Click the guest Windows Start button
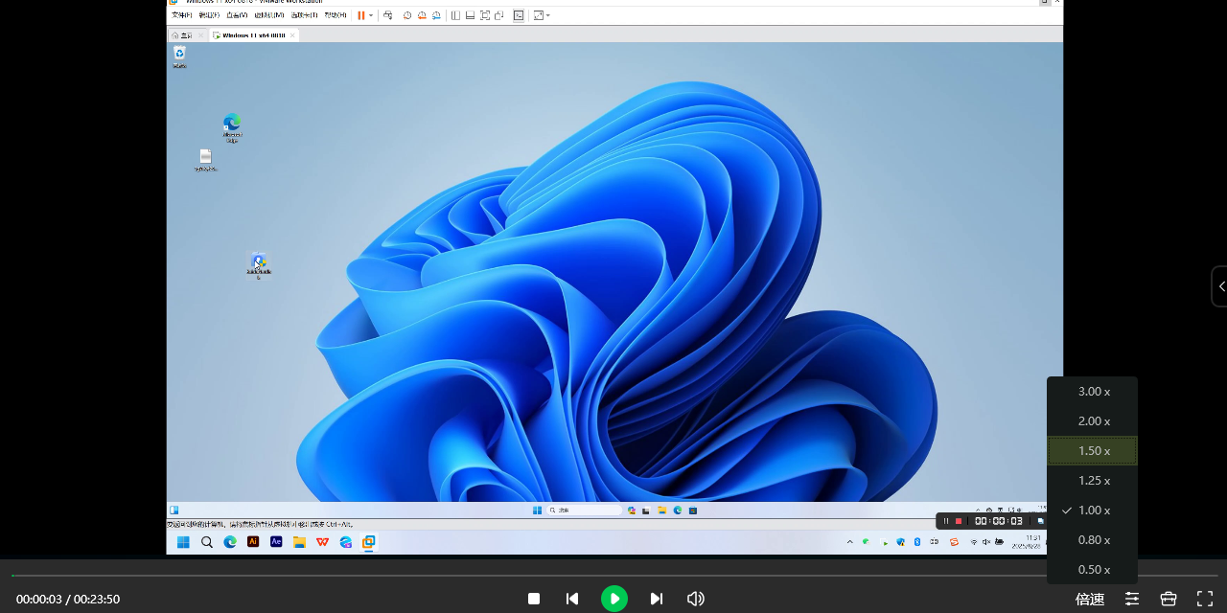Screen dimensions: 1227x613 537,510
